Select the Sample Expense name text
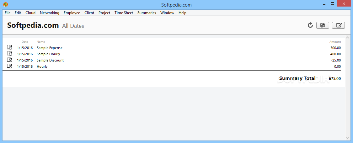This screenshot has height=143, width=353. (x=50, y=48)
